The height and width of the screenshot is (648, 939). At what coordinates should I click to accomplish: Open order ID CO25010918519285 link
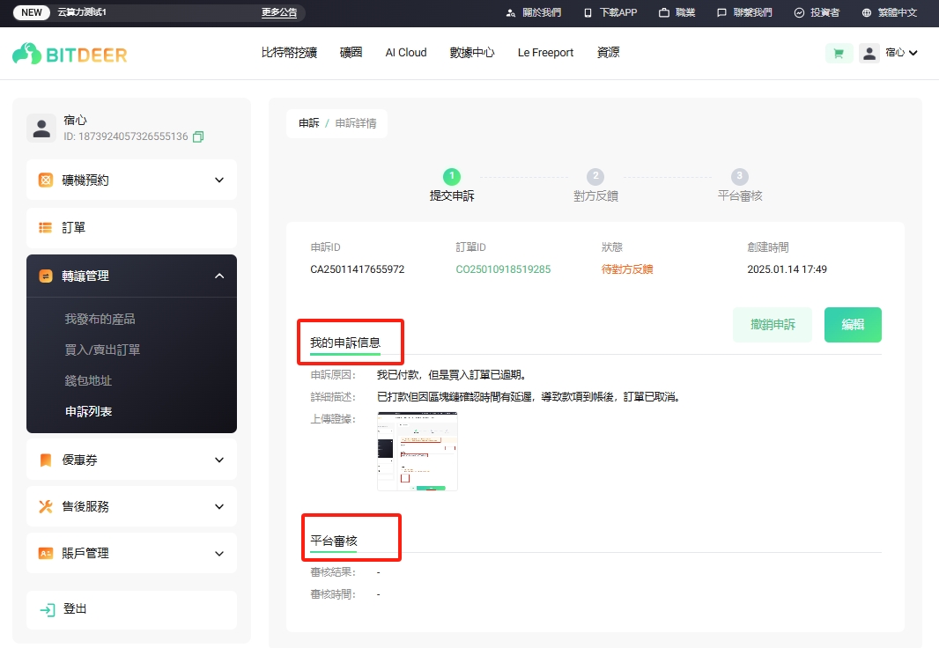(503, 269)
